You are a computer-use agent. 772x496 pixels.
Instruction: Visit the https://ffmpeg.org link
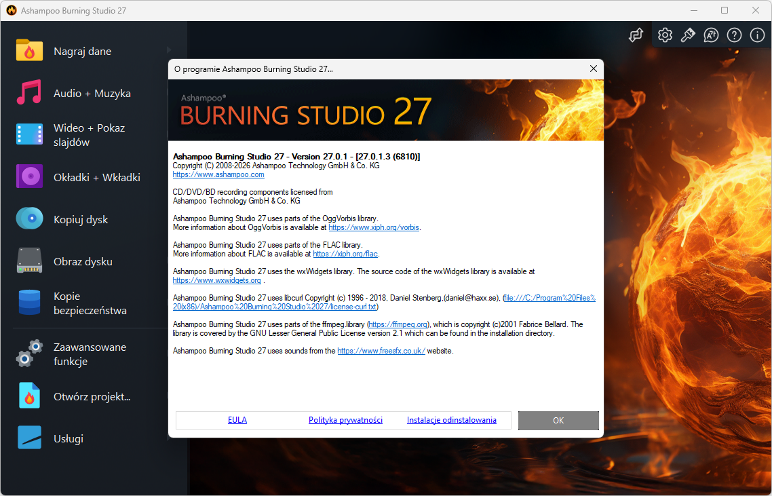point(398,324)
